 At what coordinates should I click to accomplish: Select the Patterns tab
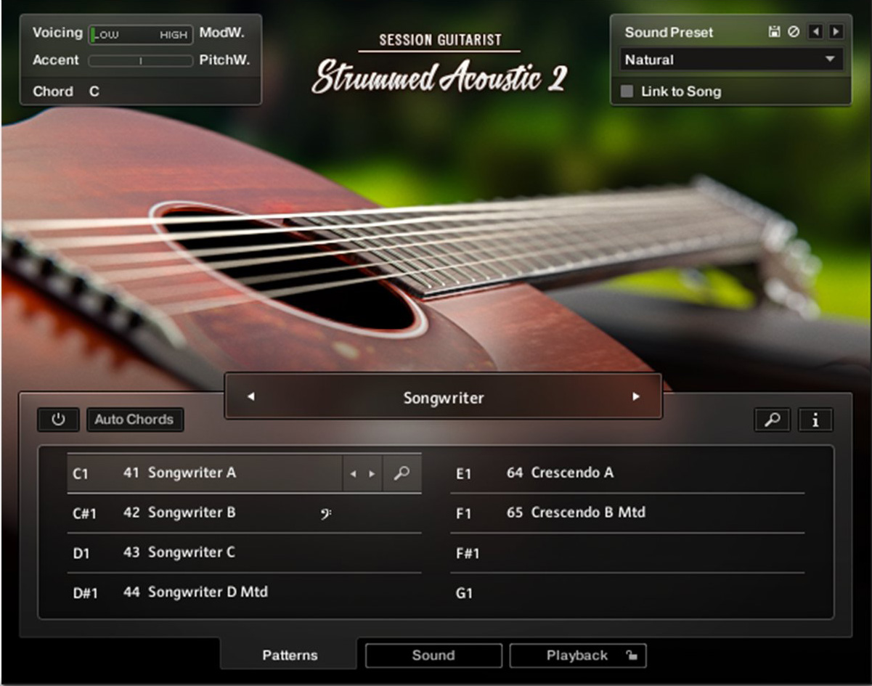click(289, 655)
